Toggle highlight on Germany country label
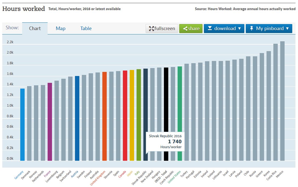This screenshot has height=187, width=298. point(19,175)
